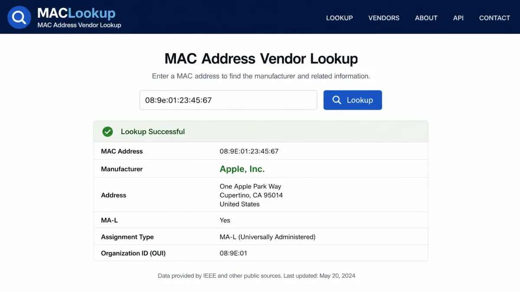This screenshot has width=520, height=292.
Task: Click the 'Manufacturer' row label
Action: click(x=122, y=169)
